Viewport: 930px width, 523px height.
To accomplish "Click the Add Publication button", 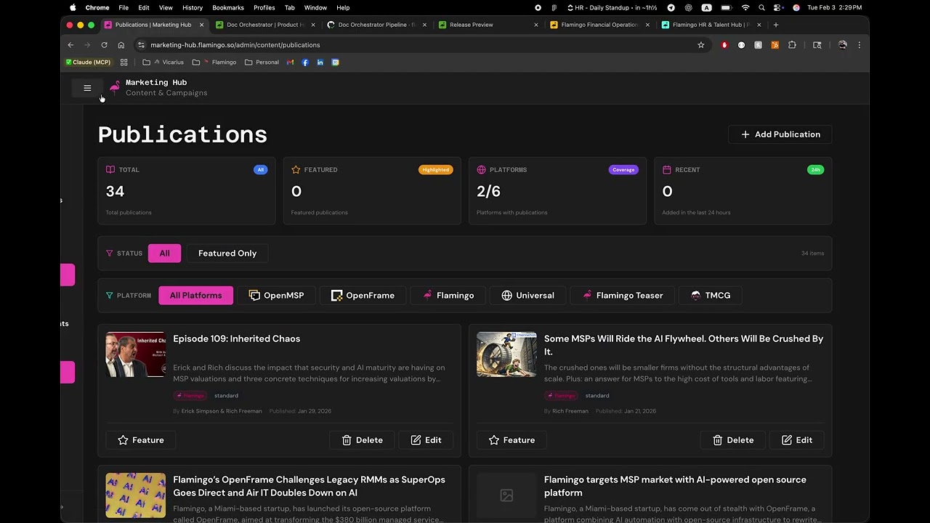I will [x=780, y=134].
